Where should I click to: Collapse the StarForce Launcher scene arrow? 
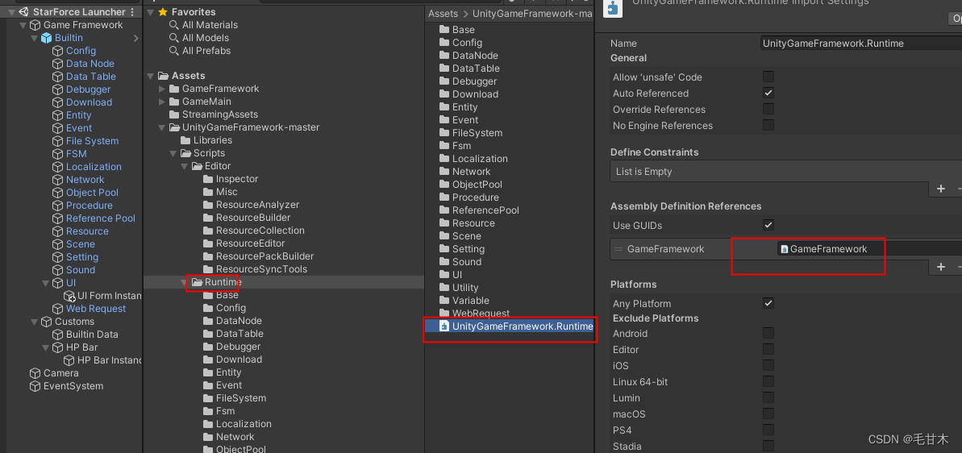click(x=11, y=12)
